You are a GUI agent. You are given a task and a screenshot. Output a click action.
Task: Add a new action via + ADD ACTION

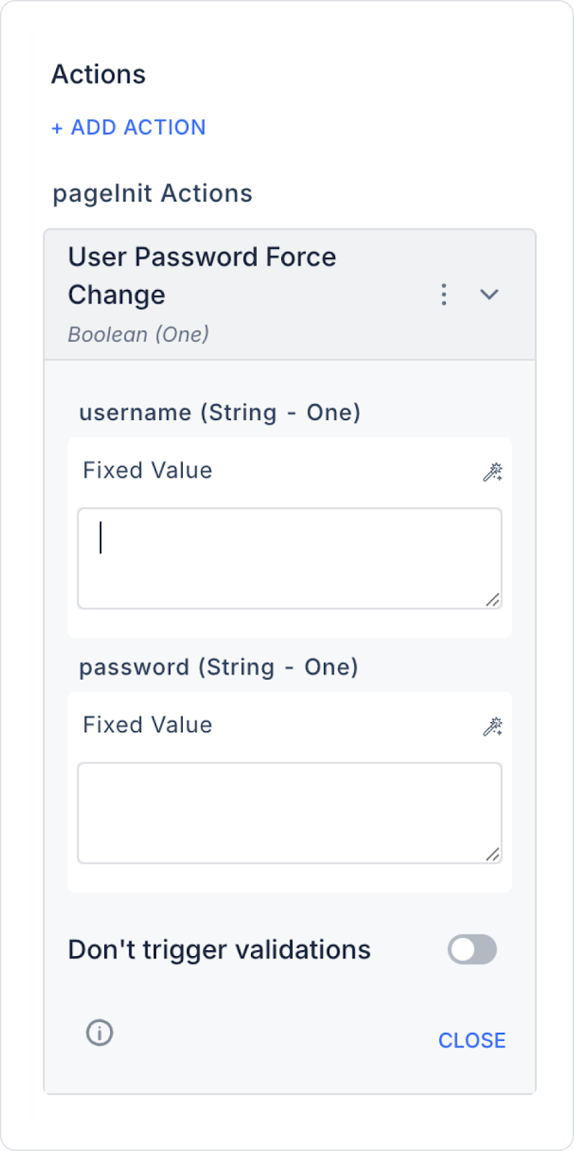tap(129, 127)
